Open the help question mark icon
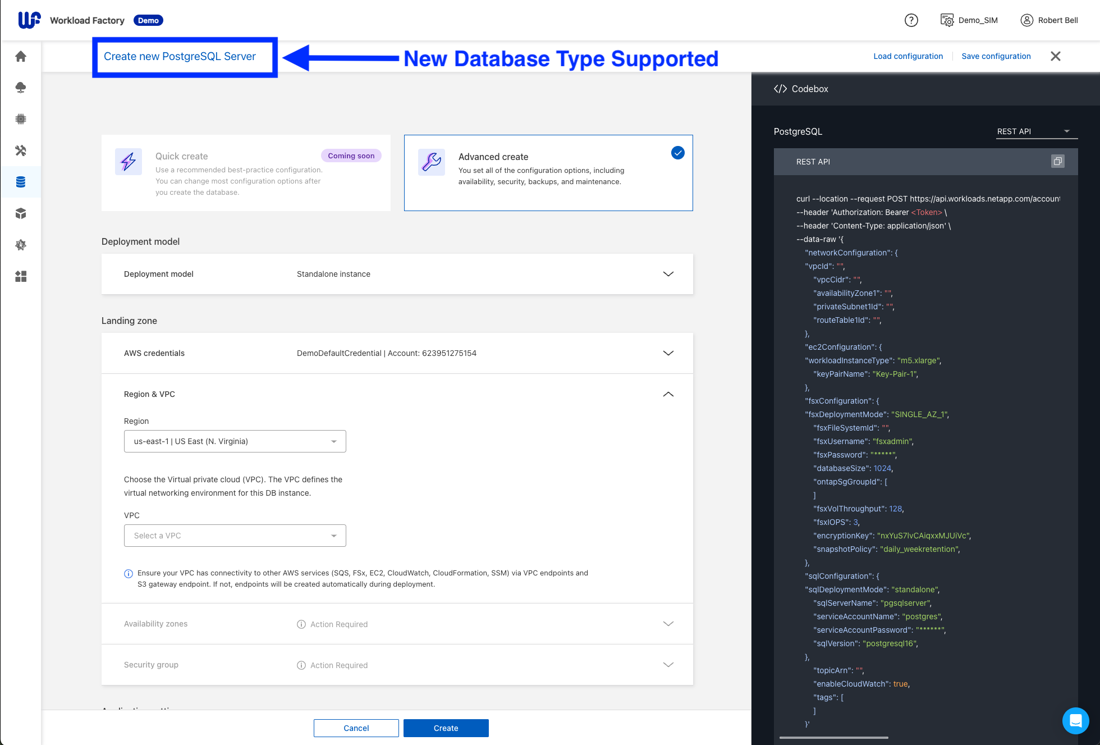Viewport: 1100px width, 745px height. (911, 20)
